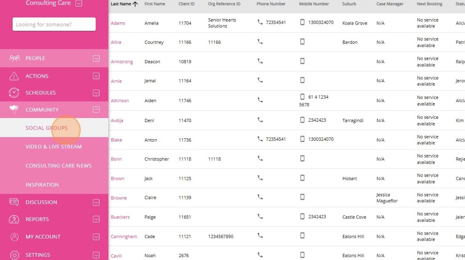
Task: Click mobile icon in Allira row
Action: (x=302, y=42)
